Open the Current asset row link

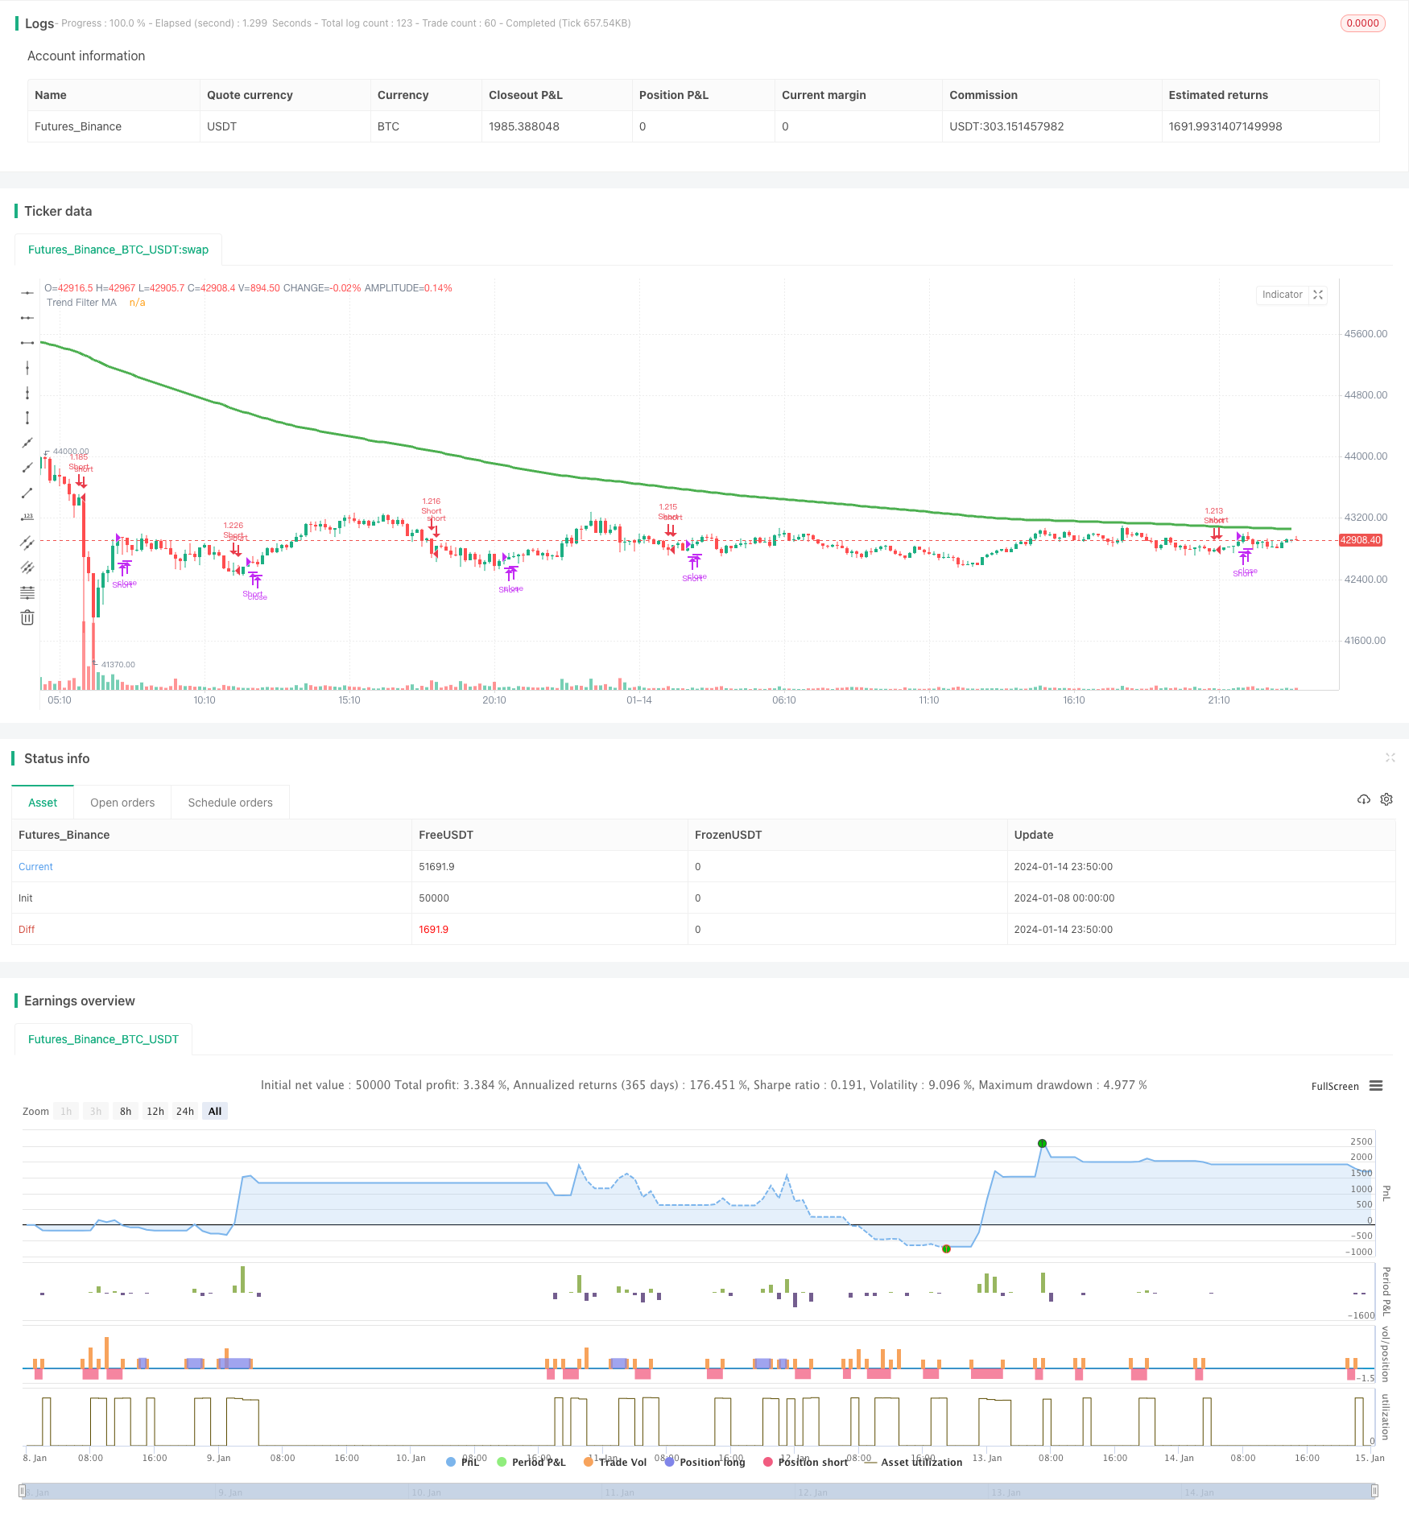(x=35, y=866)
